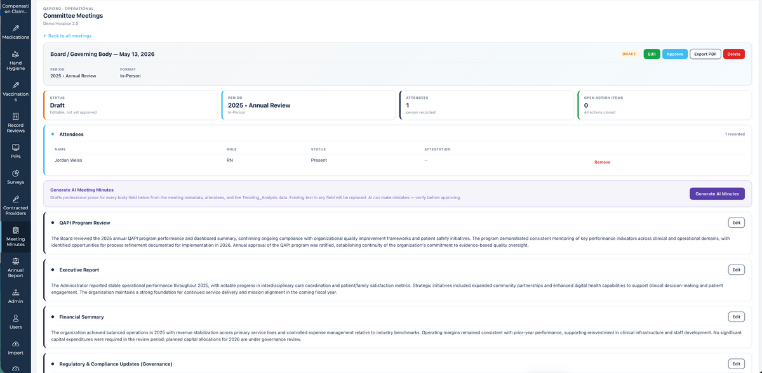The width and height of the screenshot is (762, 373).
Task: Select the attendee name Jordan Weiss
Action: coord(68,160)
